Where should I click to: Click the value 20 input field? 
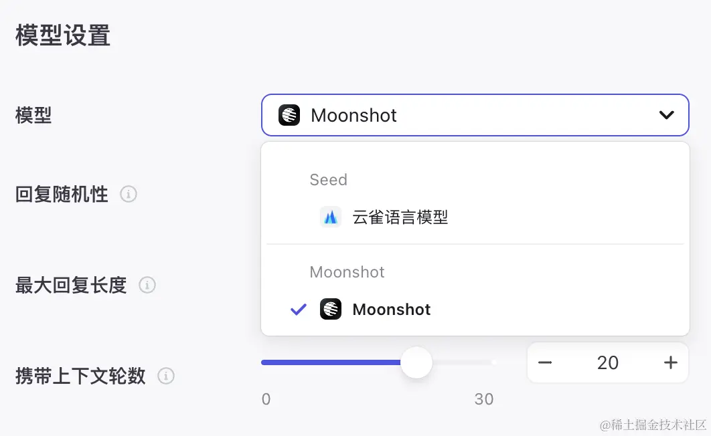[x=607, y=362]
